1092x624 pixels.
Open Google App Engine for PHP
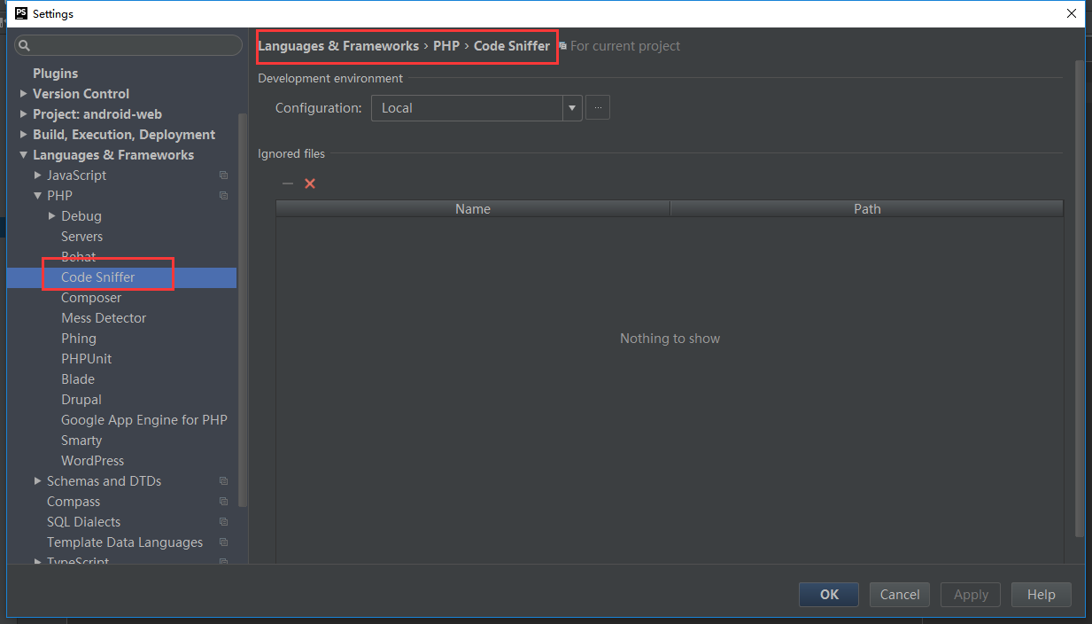(x=144, y=420)
